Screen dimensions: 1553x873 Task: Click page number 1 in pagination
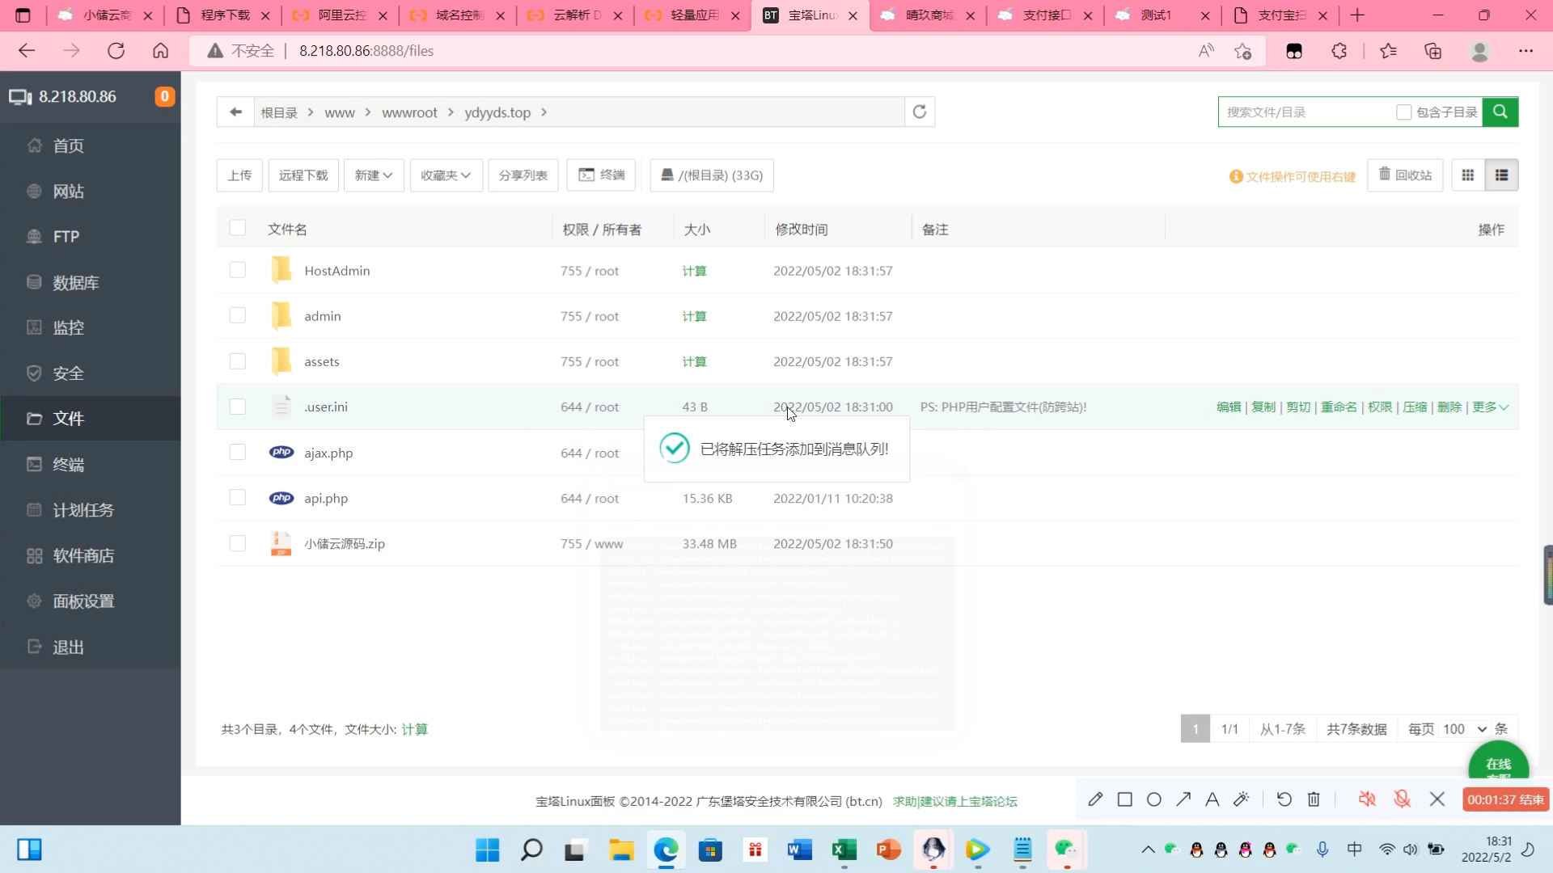1195,729
